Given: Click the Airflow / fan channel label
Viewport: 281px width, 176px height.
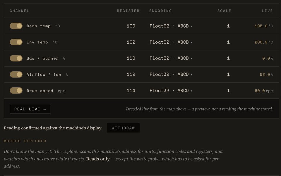Looking at the screenshot, I should point(44,75).
